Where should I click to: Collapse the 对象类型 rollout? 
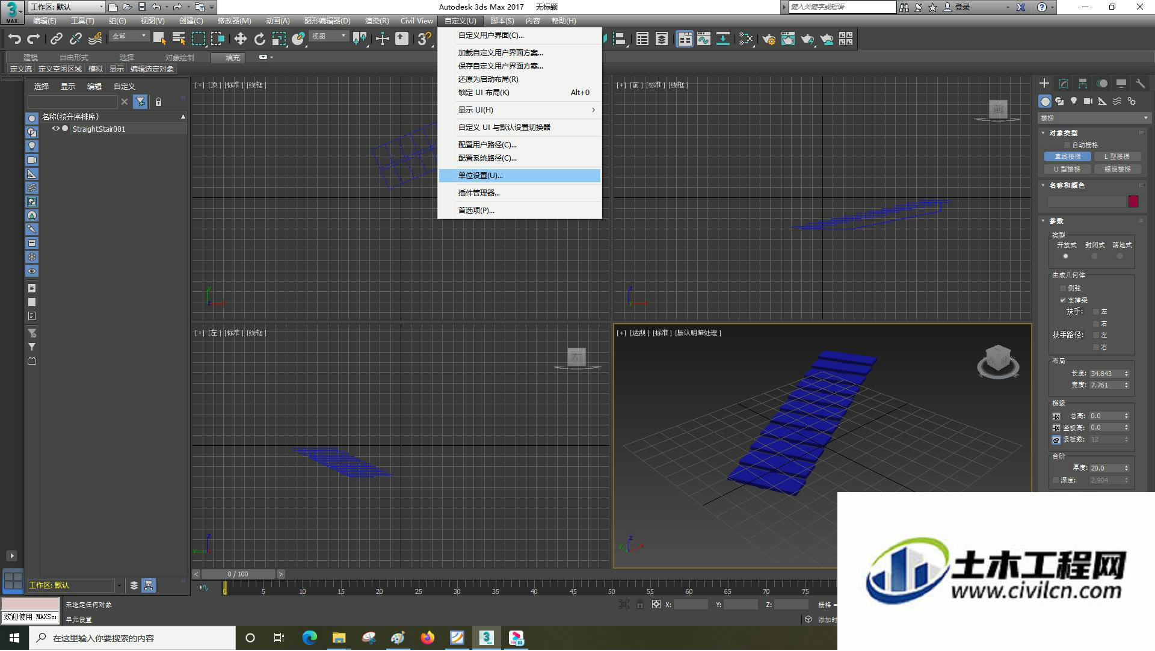coord(1063,133)
